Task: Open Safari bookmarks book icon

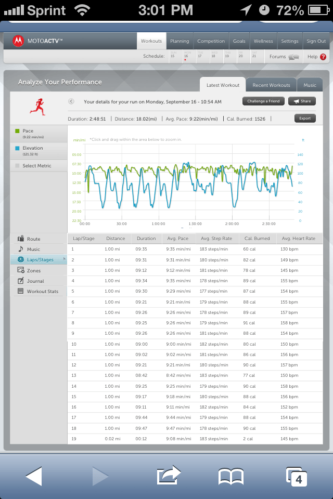Action: tap(231, 476)
